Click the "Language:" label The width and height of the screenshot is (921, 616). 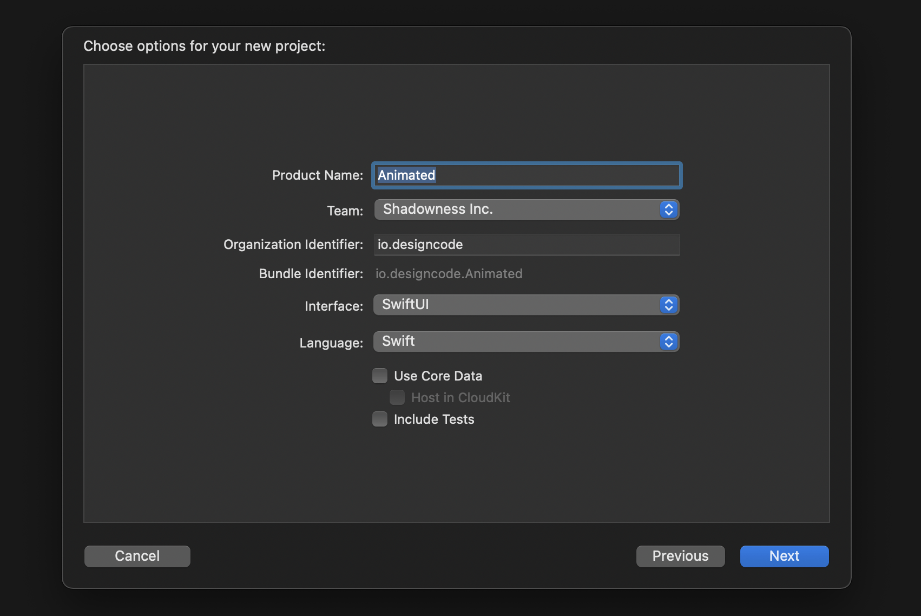pos(331,343)
